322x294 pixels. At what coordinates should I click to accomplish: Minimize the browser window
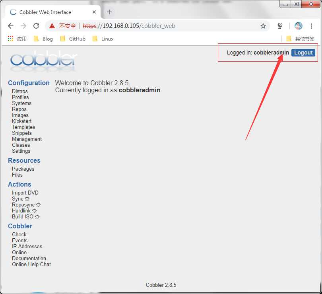pos(285,4)
